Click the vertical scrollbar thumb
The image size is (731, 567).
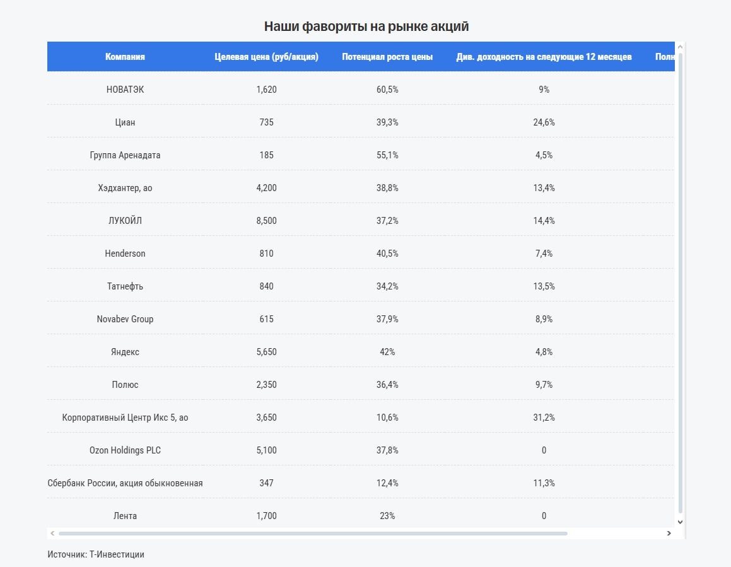click(680, 284)
